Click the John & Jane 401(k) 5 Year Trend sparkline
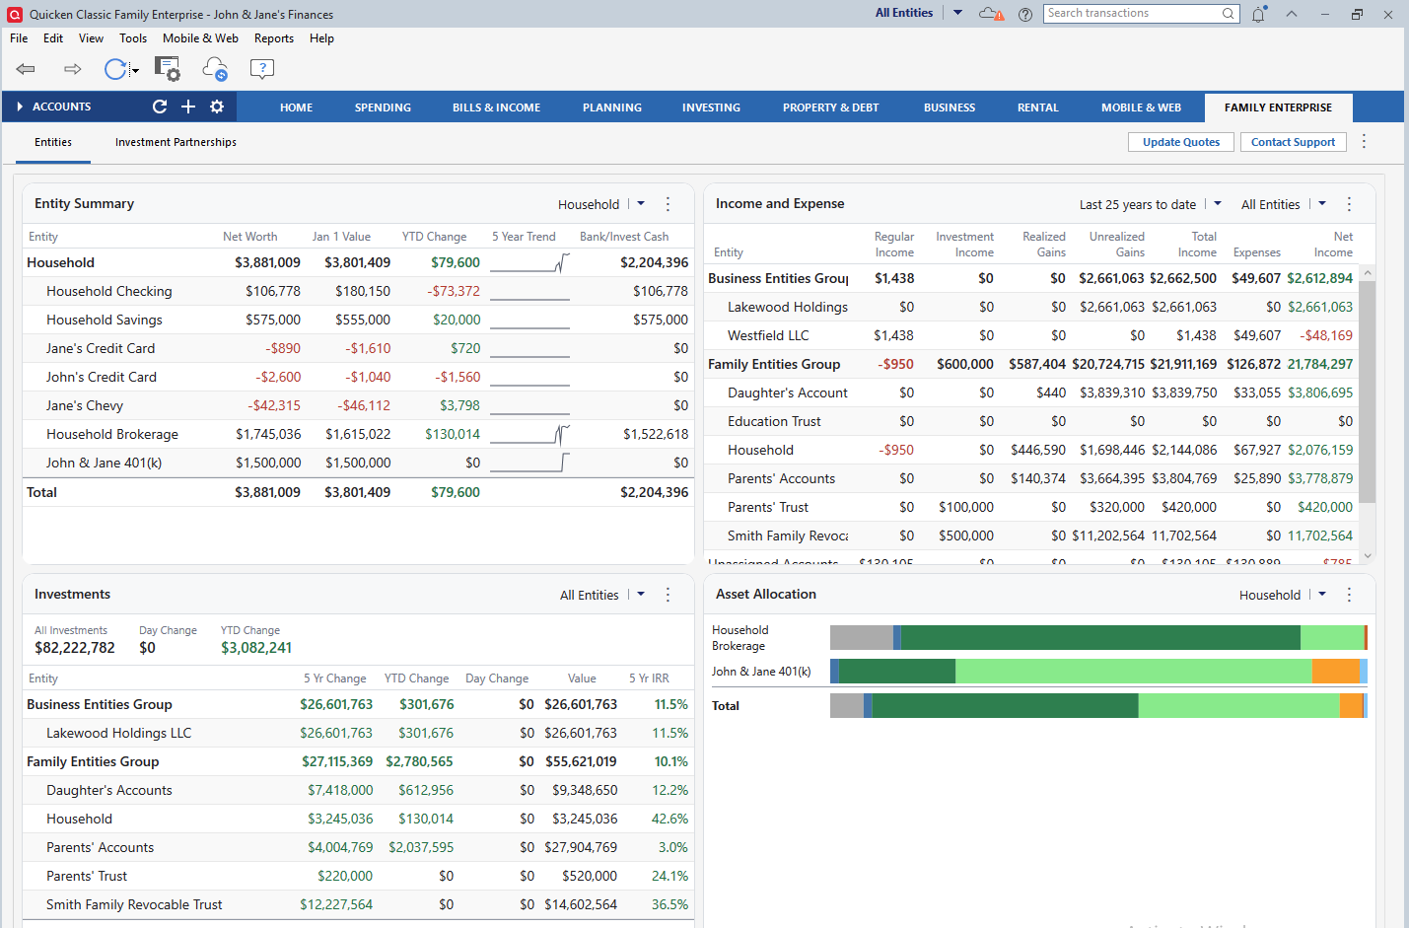This screenshot has width=1409, height=928. point(529,463)
